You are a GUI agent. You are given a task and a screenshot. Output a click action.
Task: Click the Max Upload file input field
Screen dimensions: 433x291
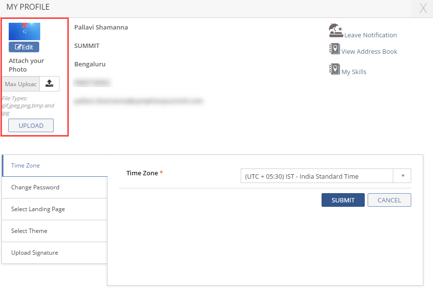pyautogui.click(x=21, y=84)
